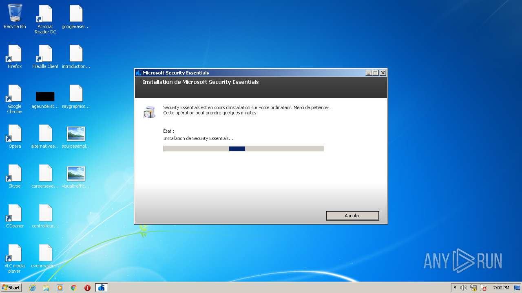The image size is (522, 293).
Task: Open Windows Explorer from taskbar
Action: coord(46,288)
